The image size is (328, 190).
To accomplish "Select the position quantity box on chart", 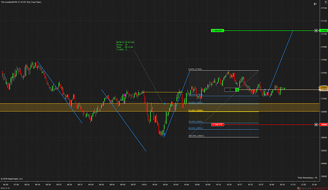I will tap(230, 90).
